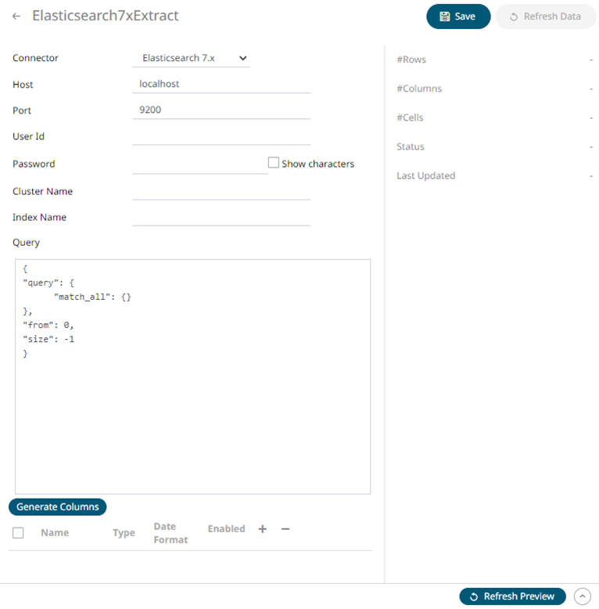Click into the Password field
Viewport: 599px width, 609px height.
(x=199, y=164)
